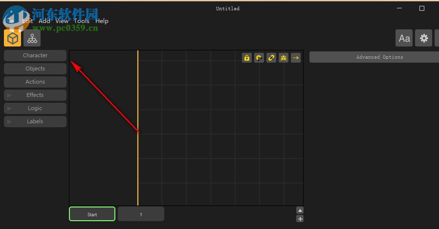Switch to the flowchart nodes view icon

(32, 38)
